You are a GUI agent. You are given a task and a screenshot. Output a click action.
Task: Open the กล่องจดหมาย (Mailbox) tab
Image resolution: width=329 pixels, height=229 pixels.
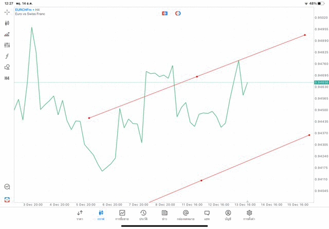186,215
